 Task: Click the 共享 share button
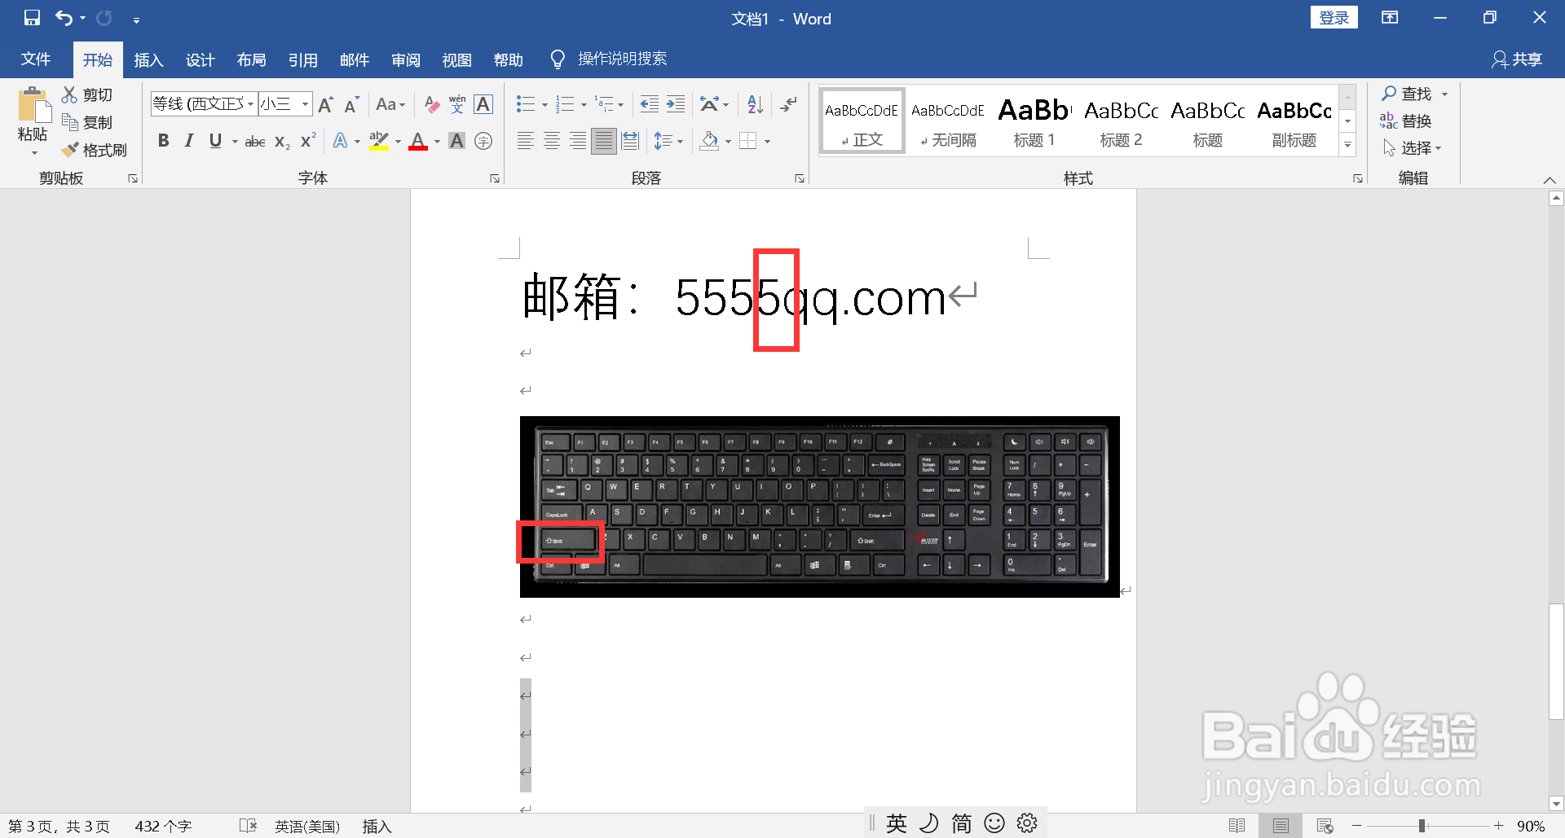point(1517,59)
